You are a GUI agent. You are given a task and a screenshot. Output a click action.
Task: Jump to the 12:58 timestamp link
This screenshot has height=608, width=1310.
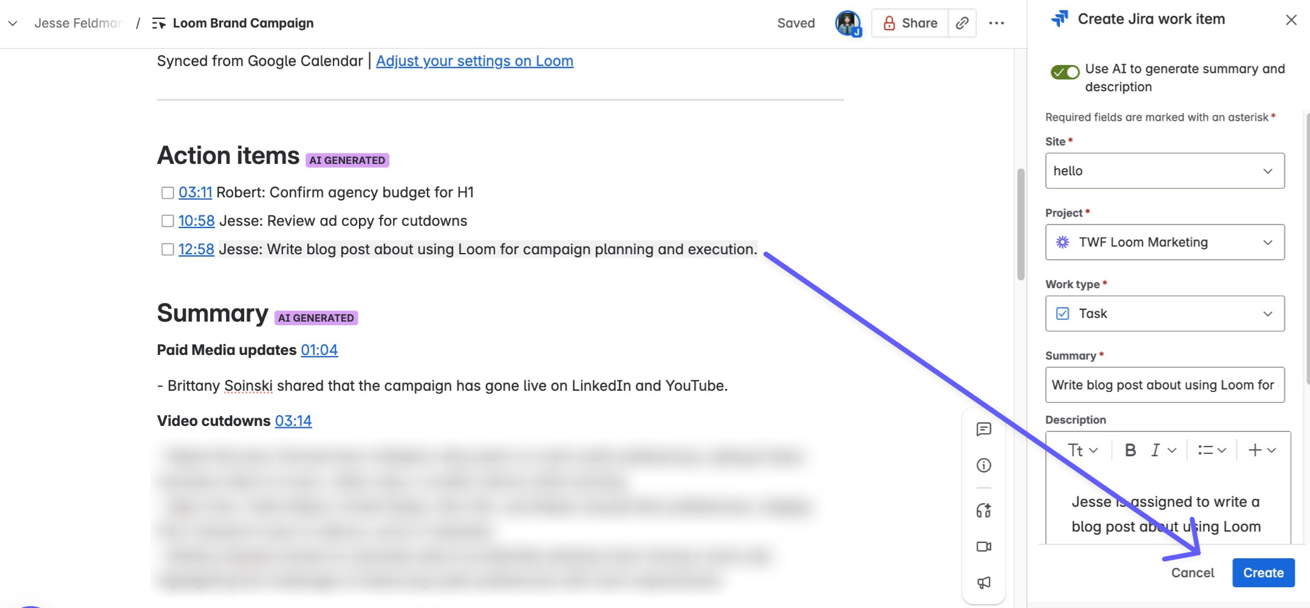tap(196, 249)
